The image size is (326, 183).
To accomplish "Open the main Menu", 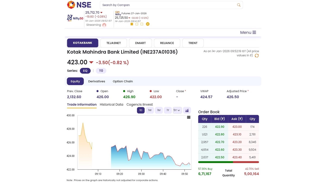I will 248,33.
